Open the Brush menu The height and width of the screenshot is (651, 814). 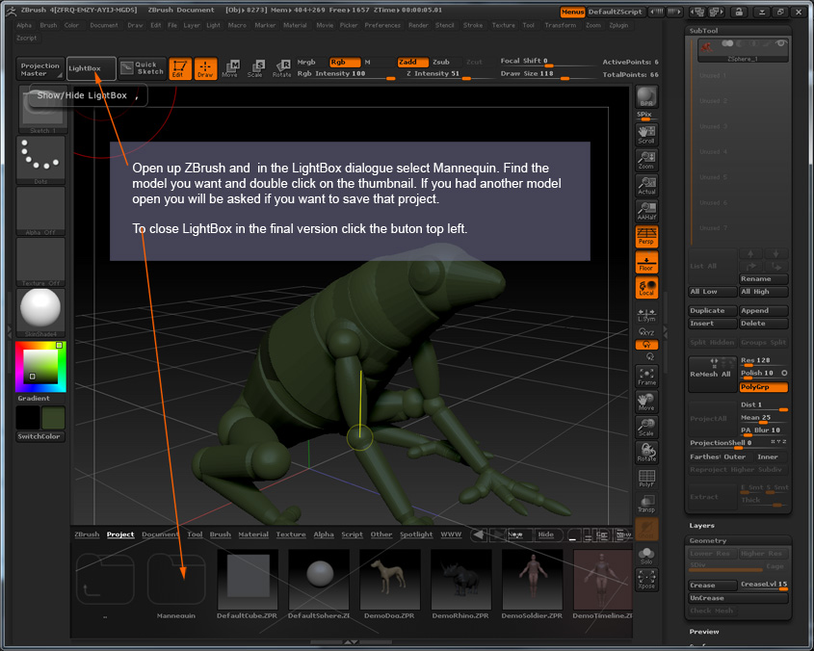coord(48,25)
